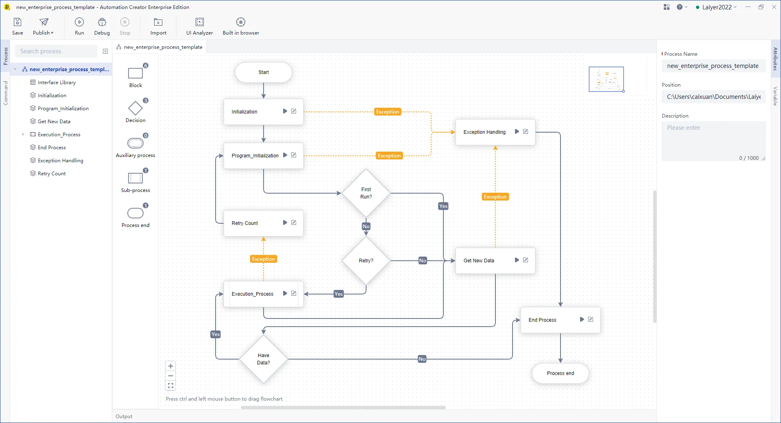Image resolution: width=781 pixels, height=423 pixels.
Task: Open the Publish dropdown
Action: pyautogui.click(x=43, y=26)
